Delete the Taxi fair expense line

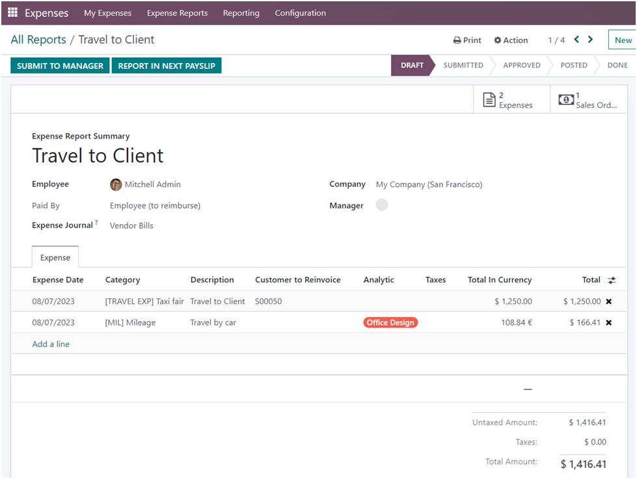point(609,302)
